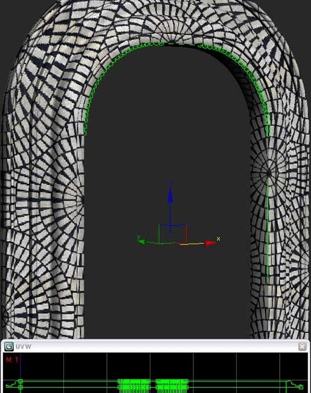
Task: Click the 3ds Max icon in UVW window
Action: click(x=9, y=346)
